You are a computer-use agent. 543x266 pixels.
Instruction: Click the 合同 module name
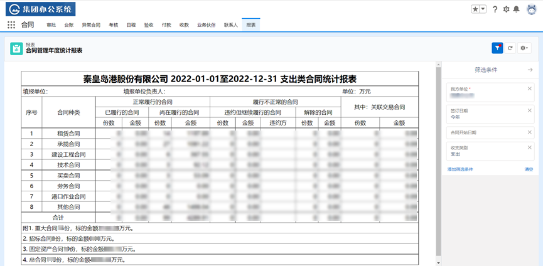28,25
